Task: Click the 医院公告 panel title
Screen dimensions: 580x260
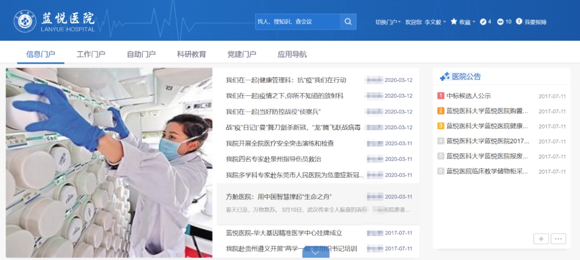Action: [466, 77]
